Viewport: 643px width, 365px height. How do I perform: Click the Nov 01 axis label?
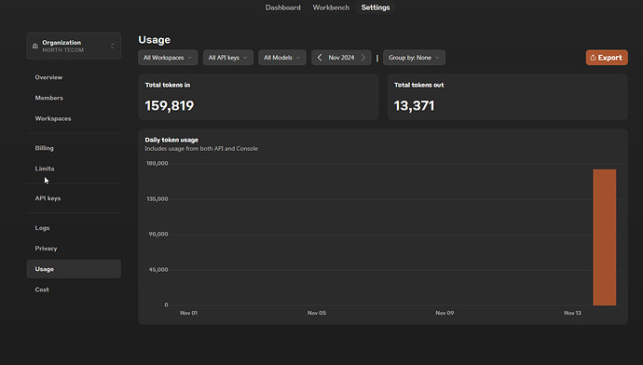click(x=188, y=313)
